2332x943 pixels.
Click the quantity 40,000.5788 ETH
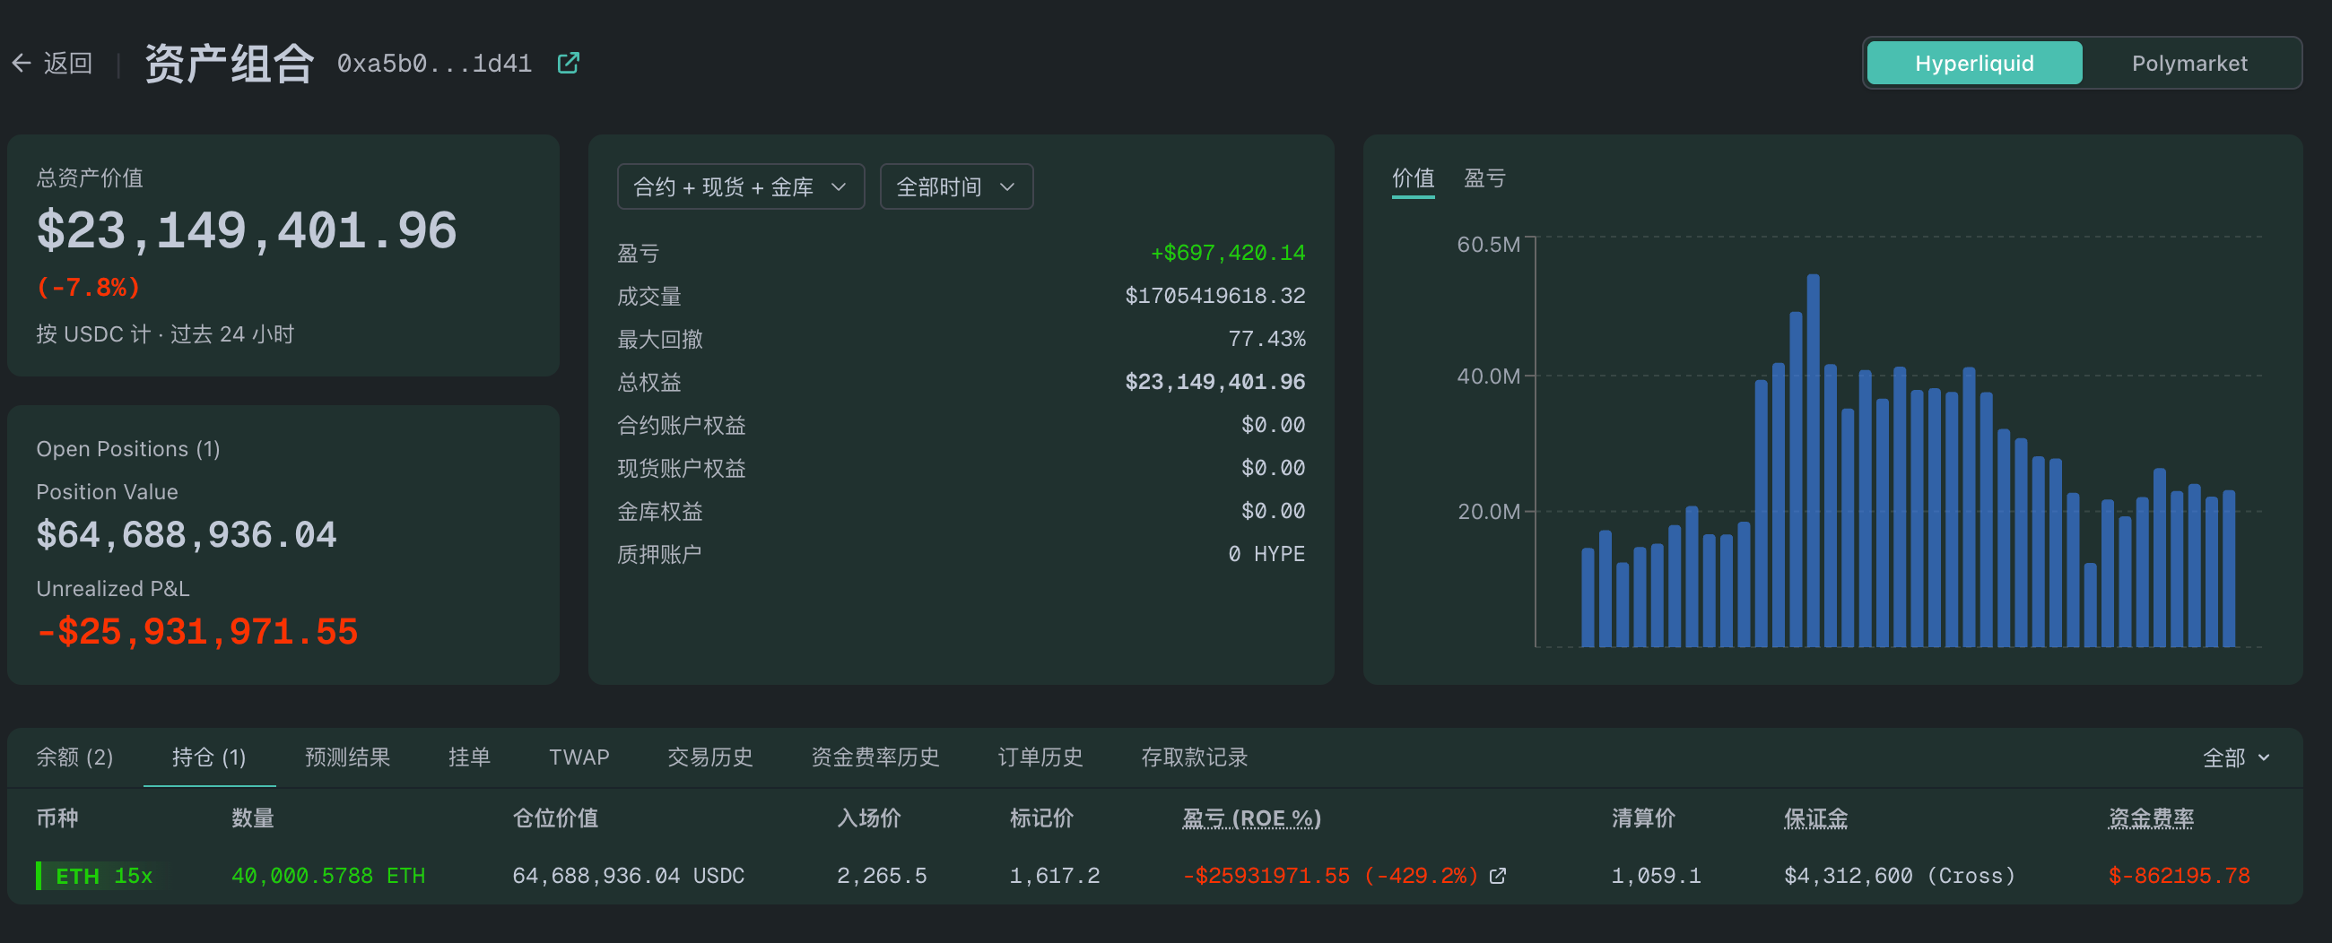pyautogui.click(x=327, y=876)
